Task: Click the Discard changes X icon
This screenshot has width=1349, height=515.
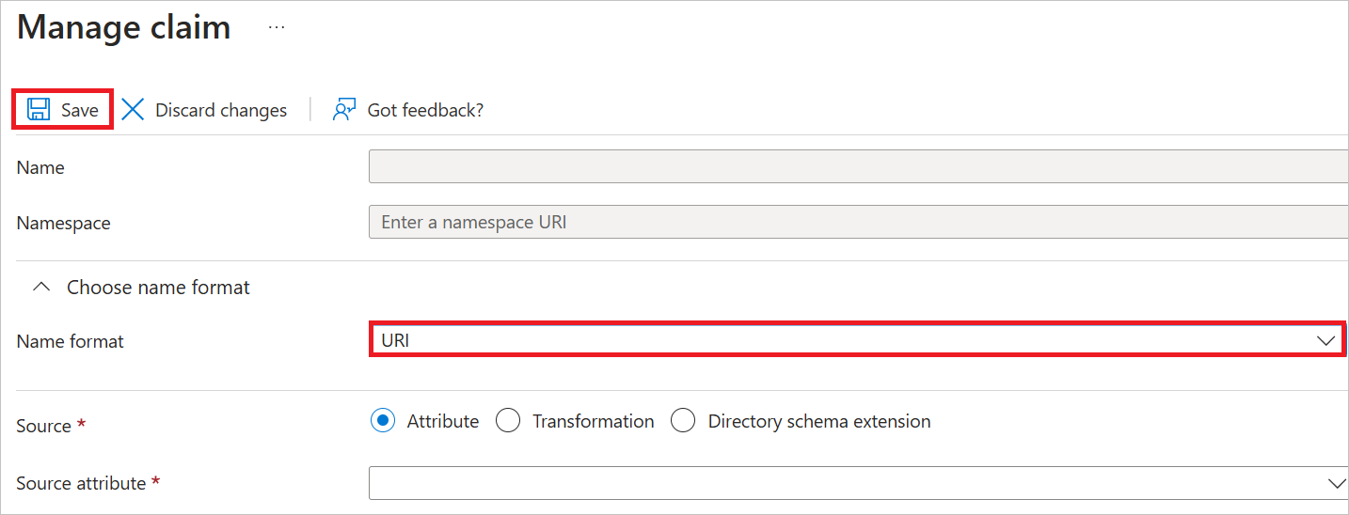Action: (x=134, y=110)
